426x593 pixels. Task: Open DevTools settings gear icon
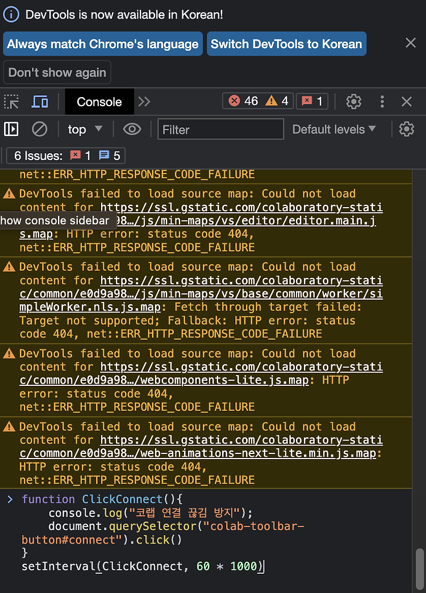354,102
